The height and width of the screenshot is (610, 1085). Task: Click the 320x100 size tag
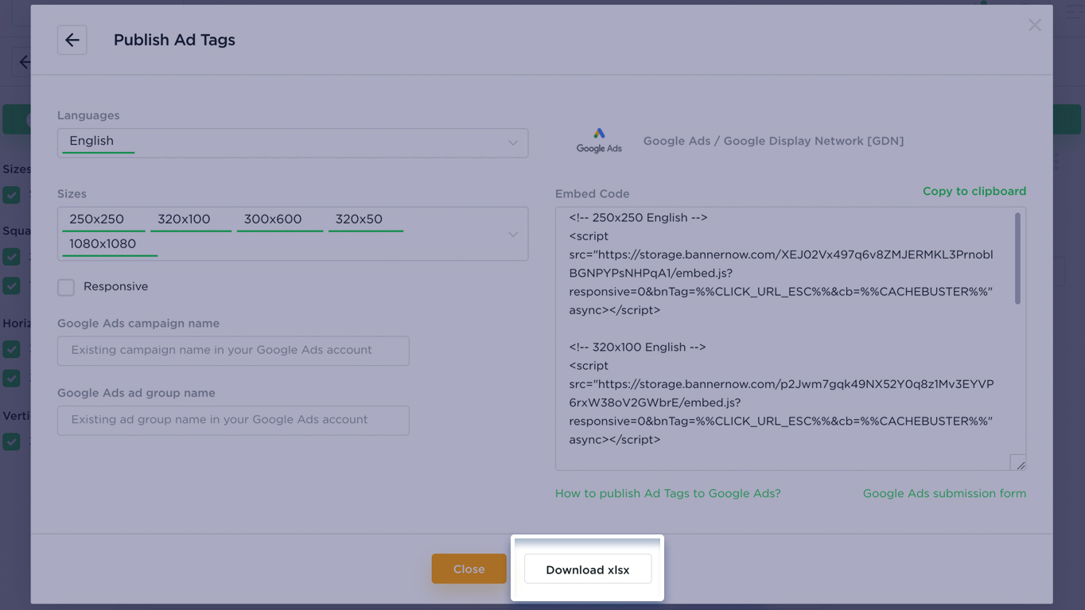(191, 220)
